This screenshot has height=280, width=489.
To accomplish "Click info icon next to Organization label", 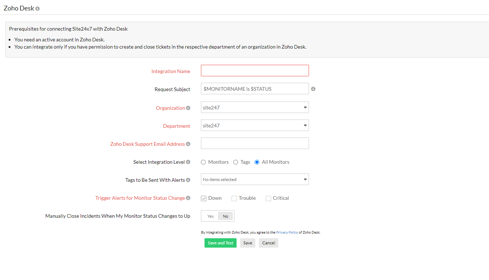I will tap(188, 108).
